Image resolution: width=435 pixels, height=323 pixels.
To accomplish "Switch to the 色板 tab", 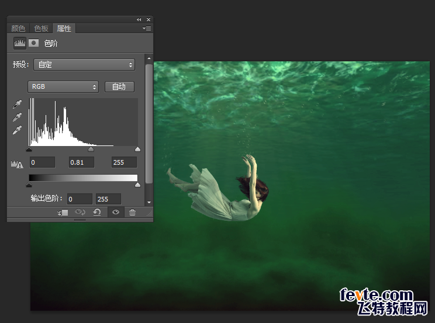I will pos(41,29).
